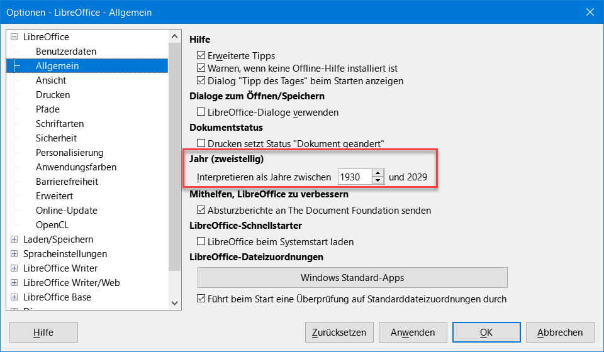The image size is (604, 352).
Task: Expand the LibreOffice Base node
Action: coord(14,297)
